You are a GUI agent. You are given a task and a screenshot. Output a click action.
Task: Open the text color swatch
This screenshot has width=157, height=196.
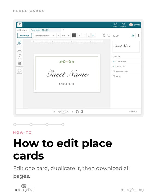click(74, 35)
